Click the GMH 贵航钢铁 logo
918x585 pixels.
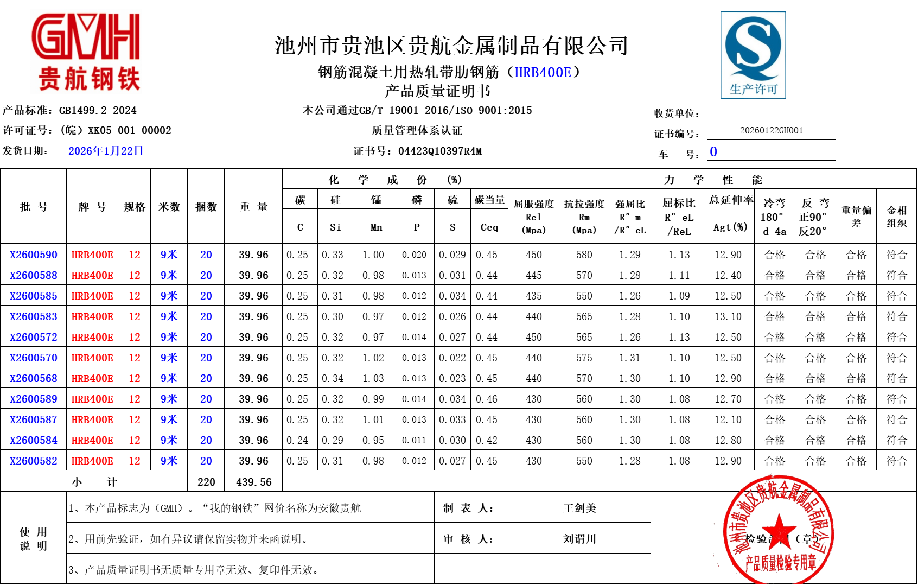[x=87, y=52]
